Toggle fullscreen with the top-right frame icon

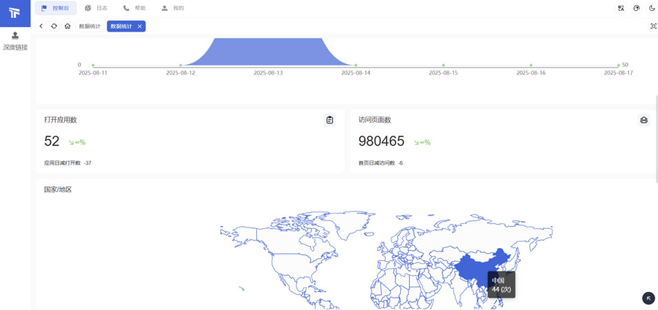click(653, 26)
